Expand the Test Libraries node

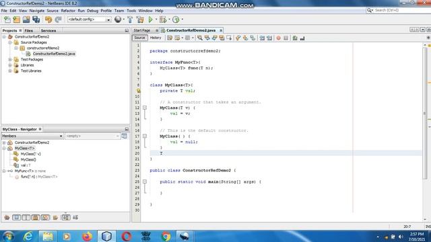coord(10,71)
